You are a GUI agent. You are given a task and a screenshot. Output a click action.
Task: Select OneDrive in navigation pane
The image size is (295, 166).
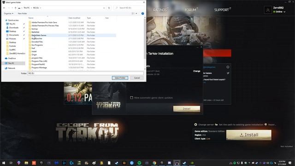(x=12, y=59)
